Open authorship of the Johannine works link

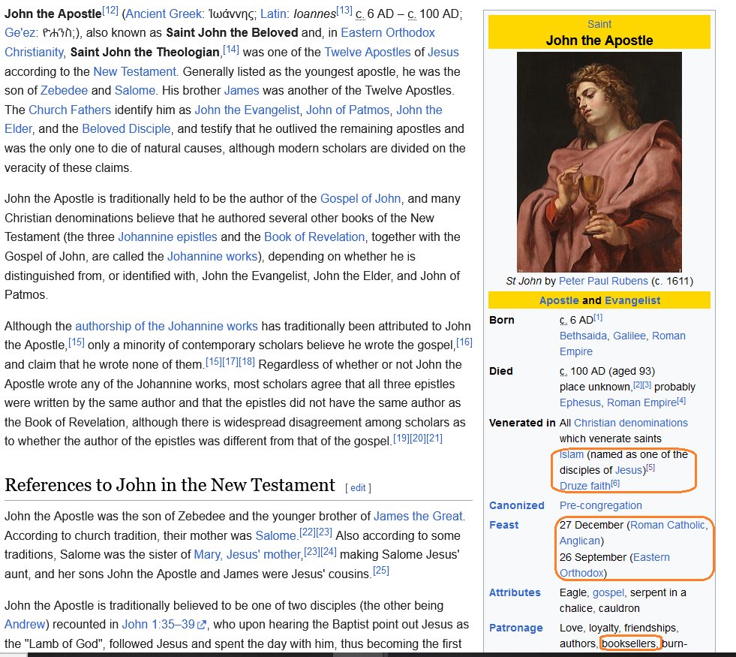tap(167, 326)
